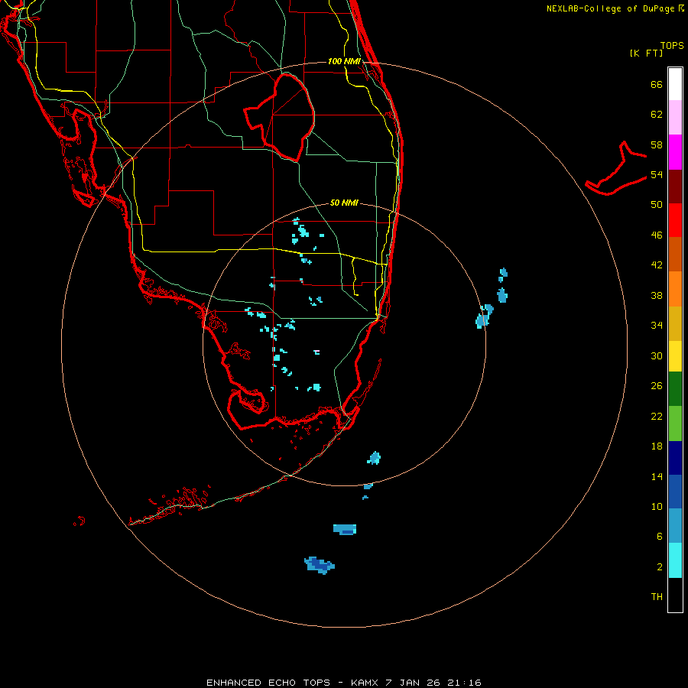This screenshot has width=688, height=688.
Task: Click the legend value 46
Action: [x=657, y=235]
